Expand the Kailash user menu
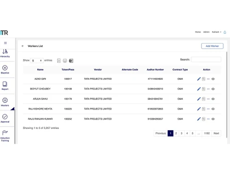 click(x=217, y=32)
